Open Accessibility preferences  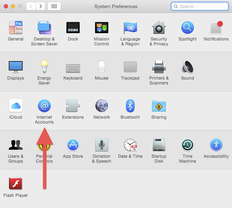point(216,145)
